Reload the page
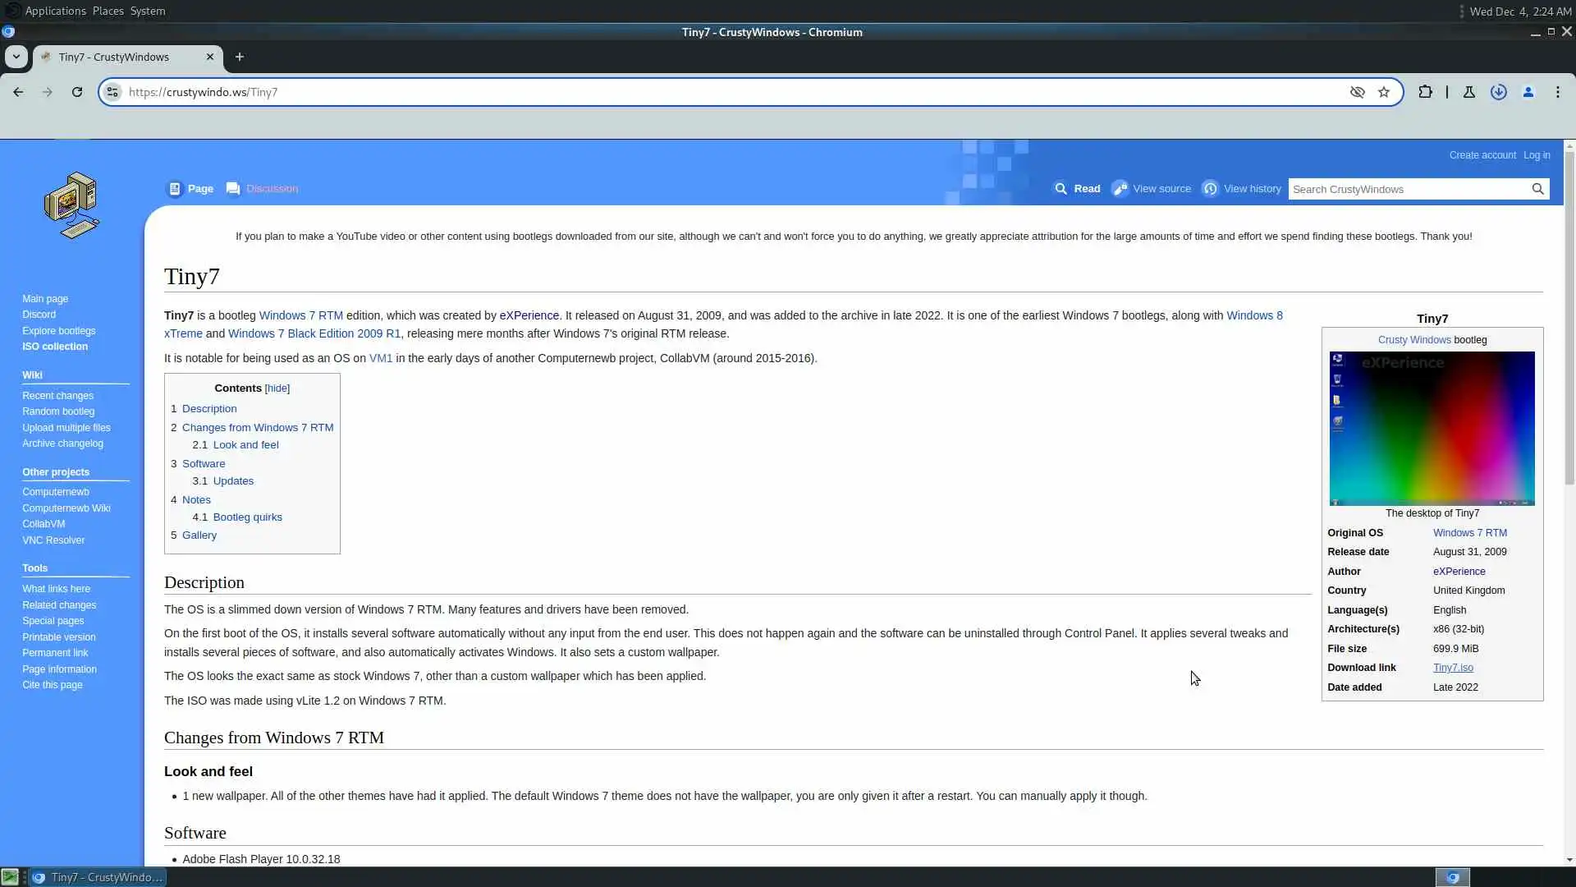1576x887 pixels. pyautogui.click(x=77, y=92)
